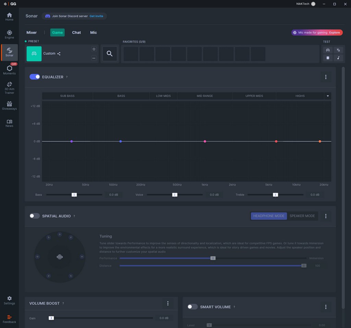Click the favorite star icon for preset
351x328 pixels.
(x=94, y=49)
